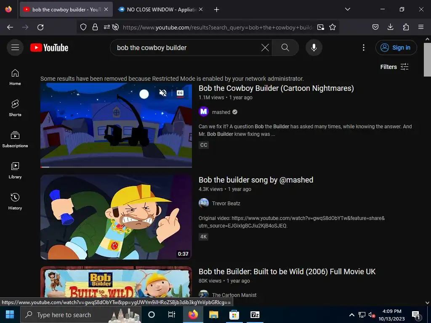This screenshot has width=431, height=323.
Task: Click the Firefox address bar URL
Action: tap(218, 27)
